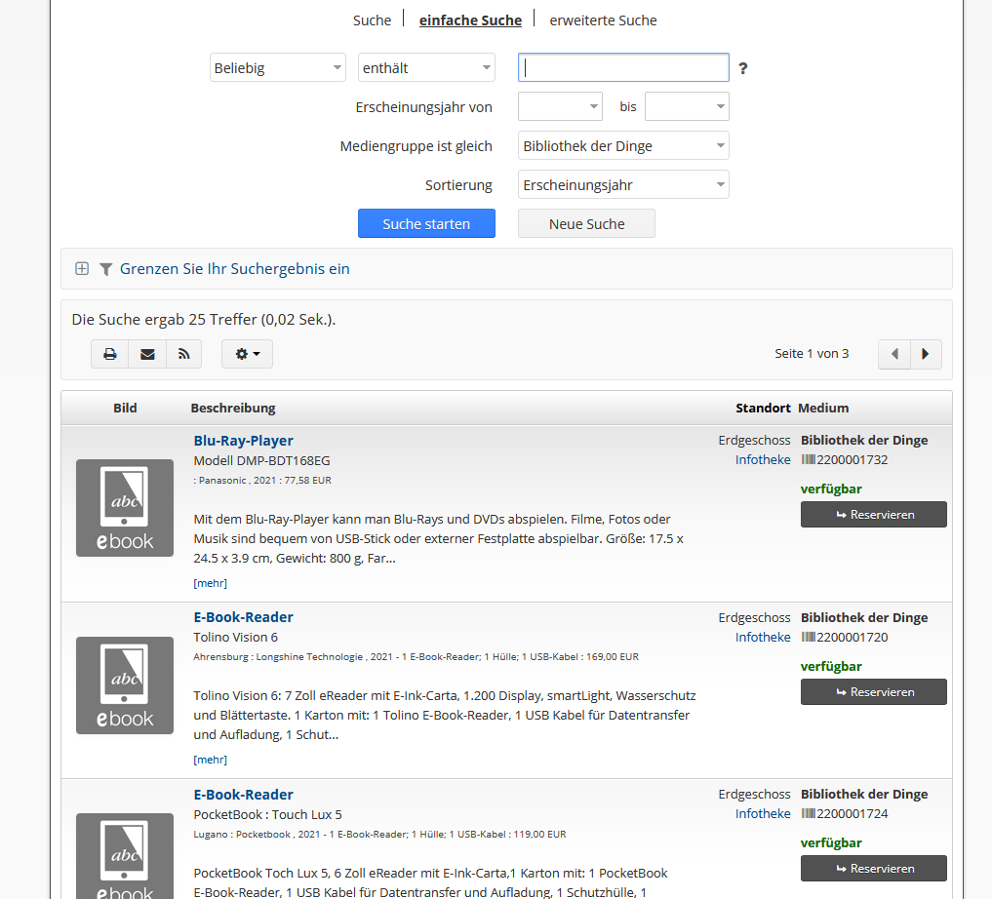The image size is (992, 899).
Task: Click the question mark help icon
Action: [x=743, y=68]
